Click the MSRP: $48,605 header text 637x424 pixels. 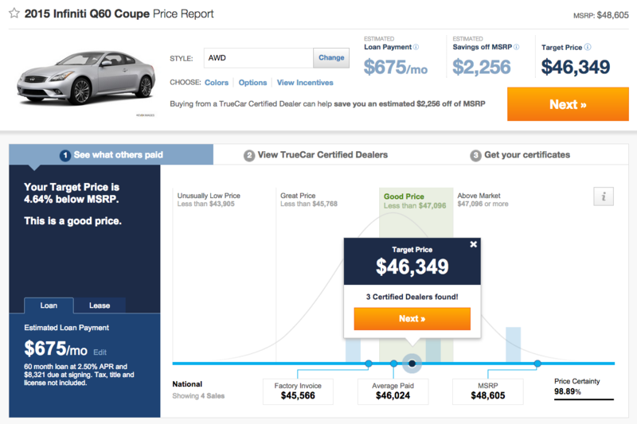[x=601, y=15]
